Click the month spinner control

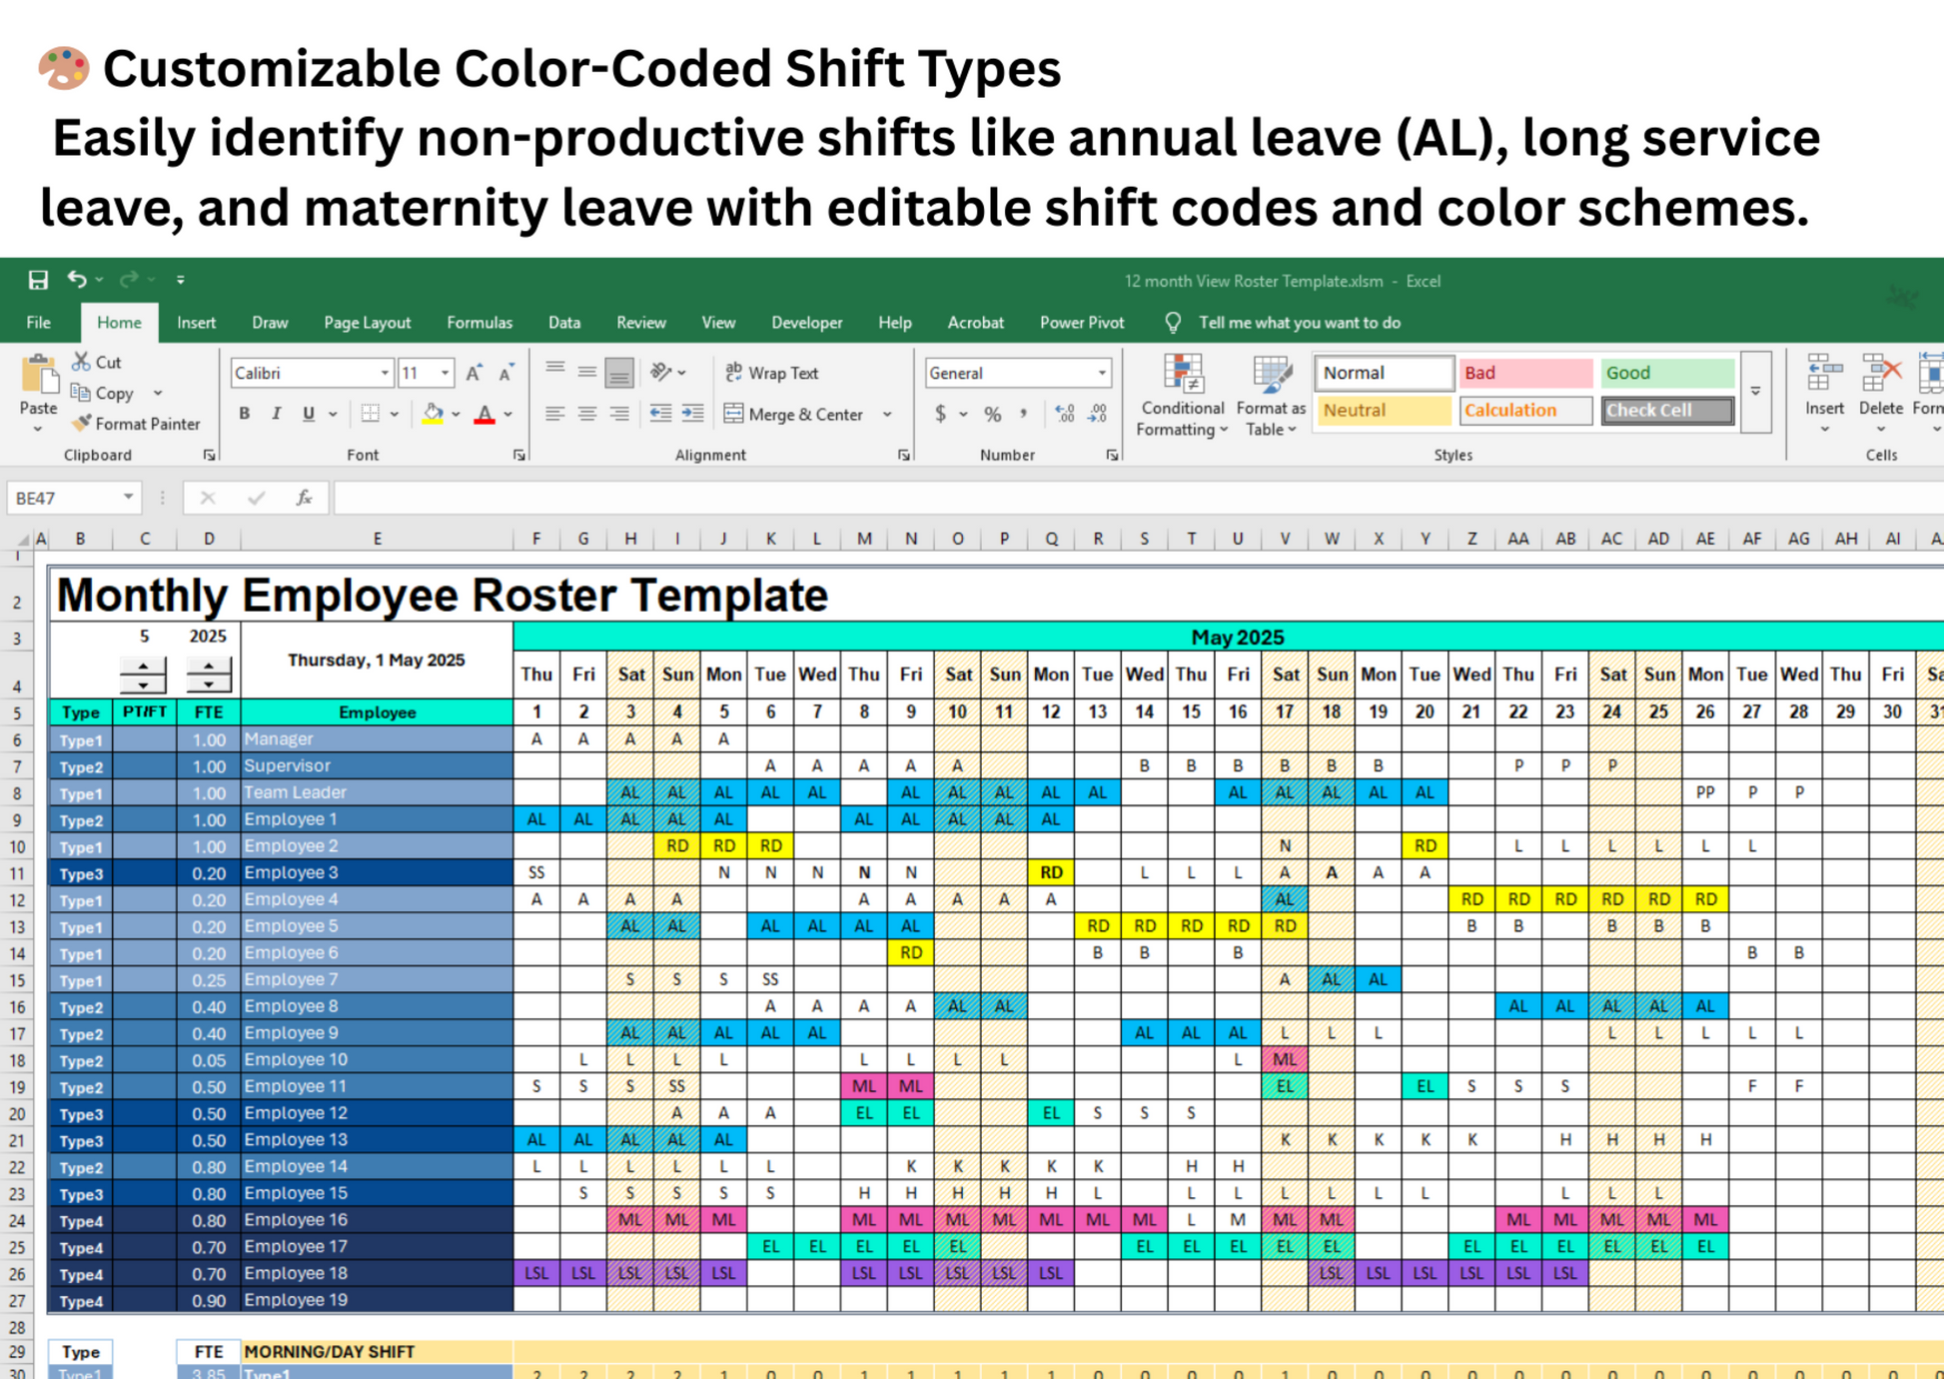pyautogui.click(x=144, y=675)
